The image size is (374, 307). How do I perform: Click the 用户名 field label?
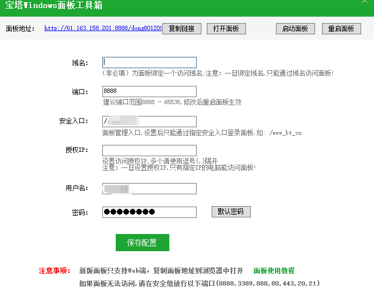(x=77, y=188)
